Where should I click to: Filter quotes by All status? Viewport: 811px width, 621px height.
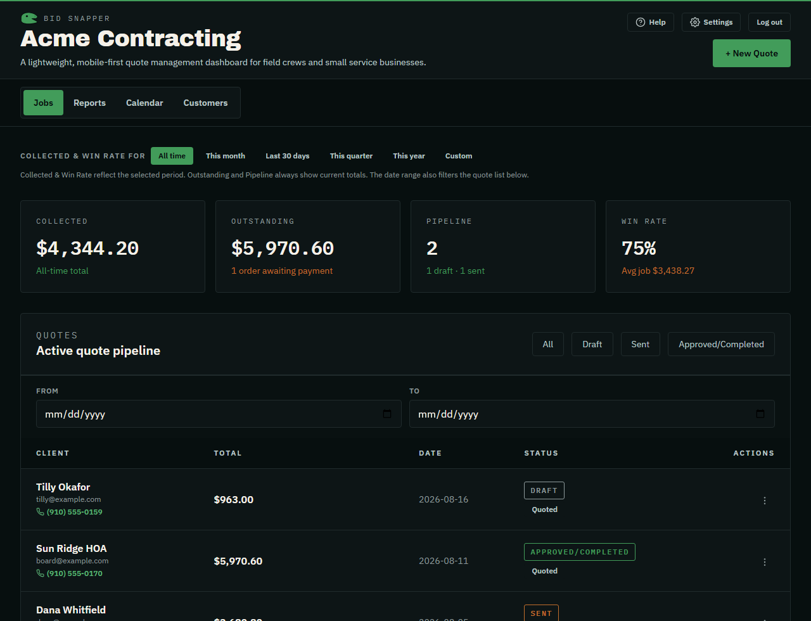tap(548, 344)
